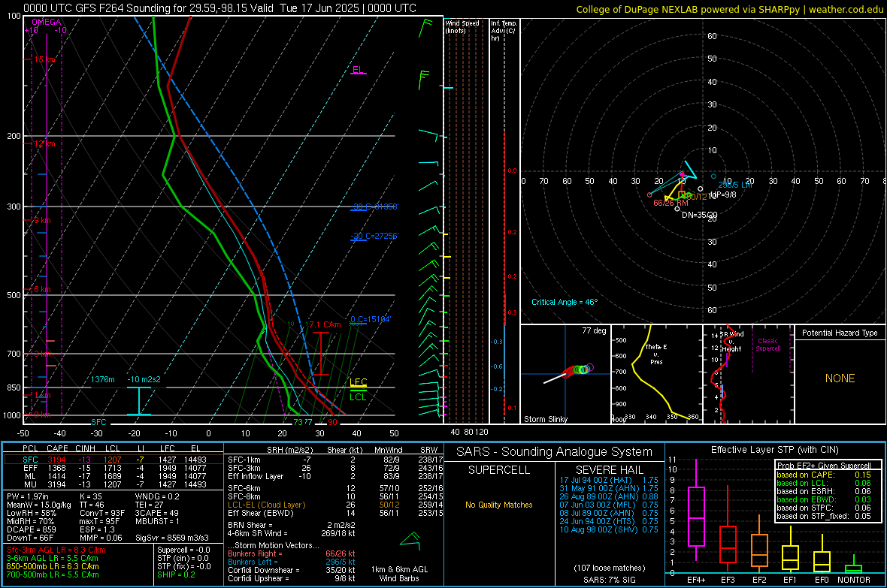Click the '296/5 LM' hodograph label
Image resolution: width=887 pixels, height=588 pixels.
pyautogui.click(x=735, y=185)
